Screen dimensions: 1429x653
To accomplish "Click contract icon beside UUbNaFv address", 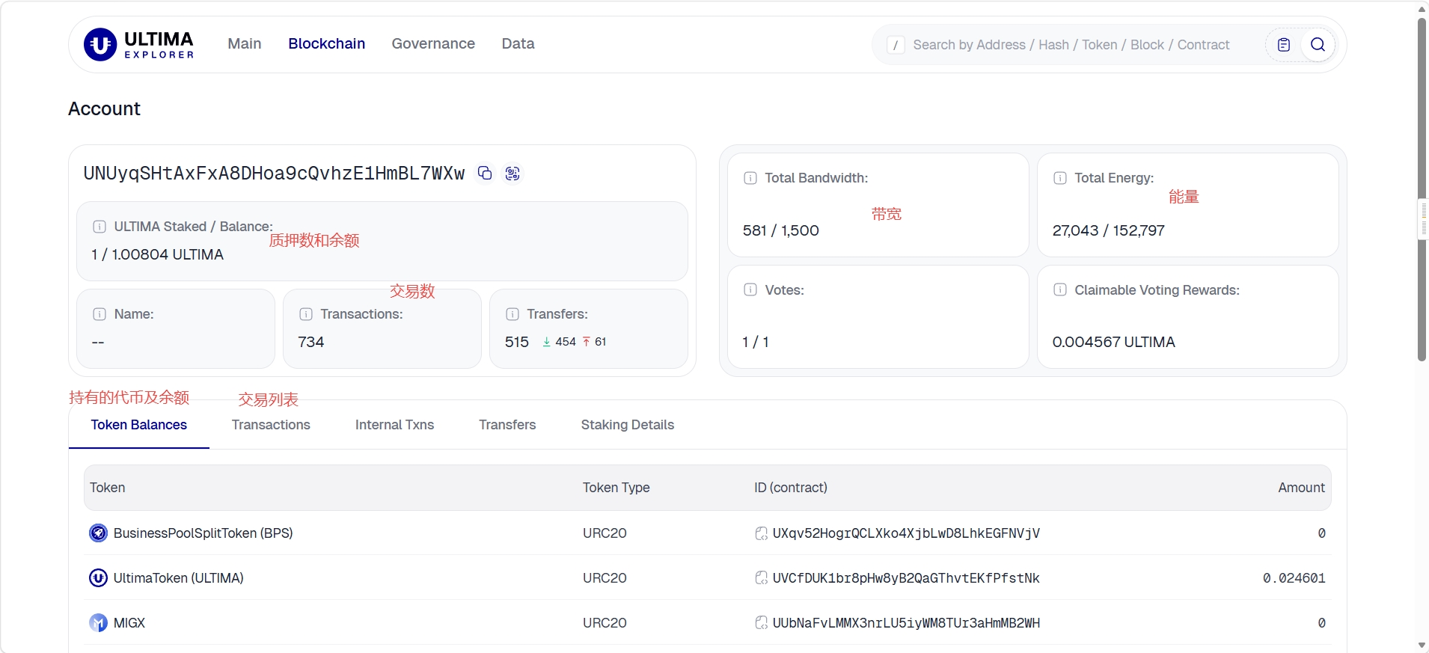I will click(x=761, y=623).
